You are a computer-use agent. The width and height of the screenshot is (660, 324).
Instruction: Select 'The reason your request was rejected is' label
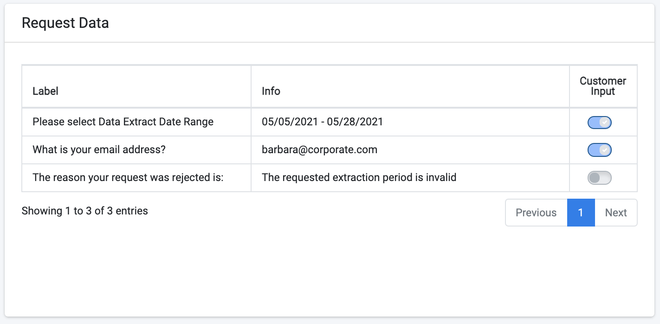(128, 177)
